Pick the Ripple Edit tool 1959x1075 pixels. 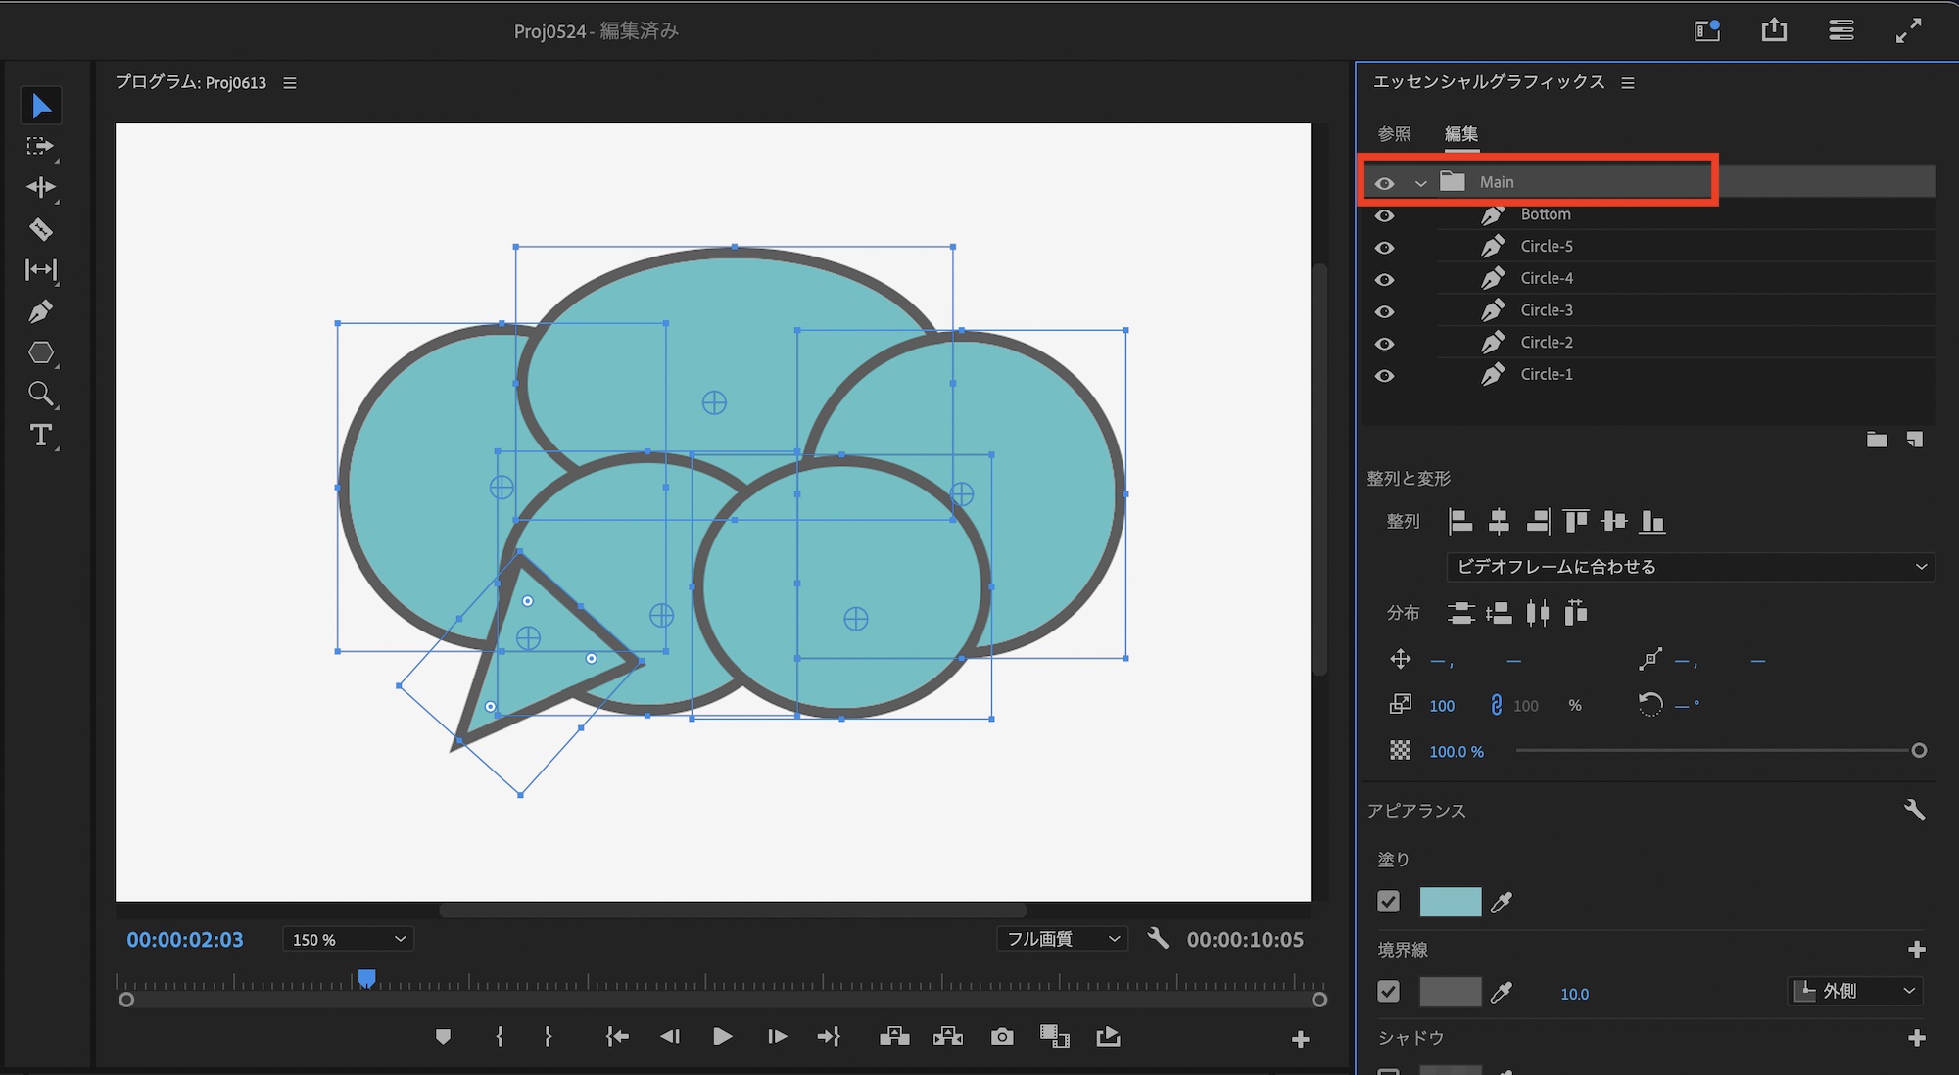(40, 187)
